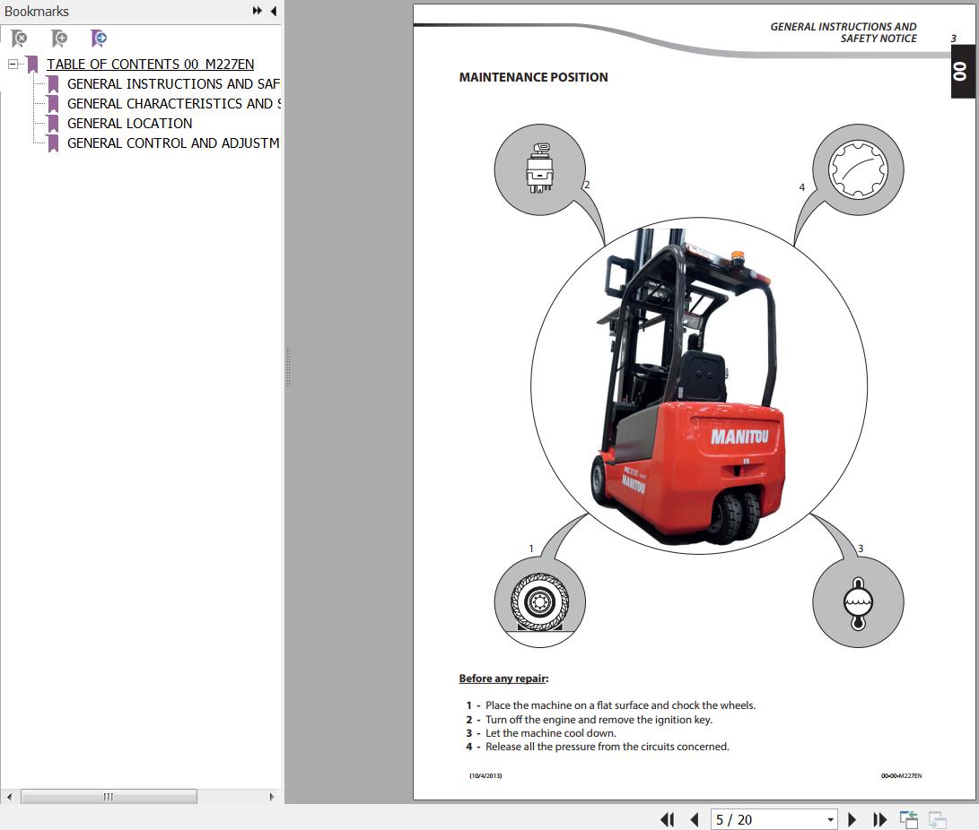Screen dimensions: 979x830
Task: Click the delete bookmark icon
Action: pos(20,39)
